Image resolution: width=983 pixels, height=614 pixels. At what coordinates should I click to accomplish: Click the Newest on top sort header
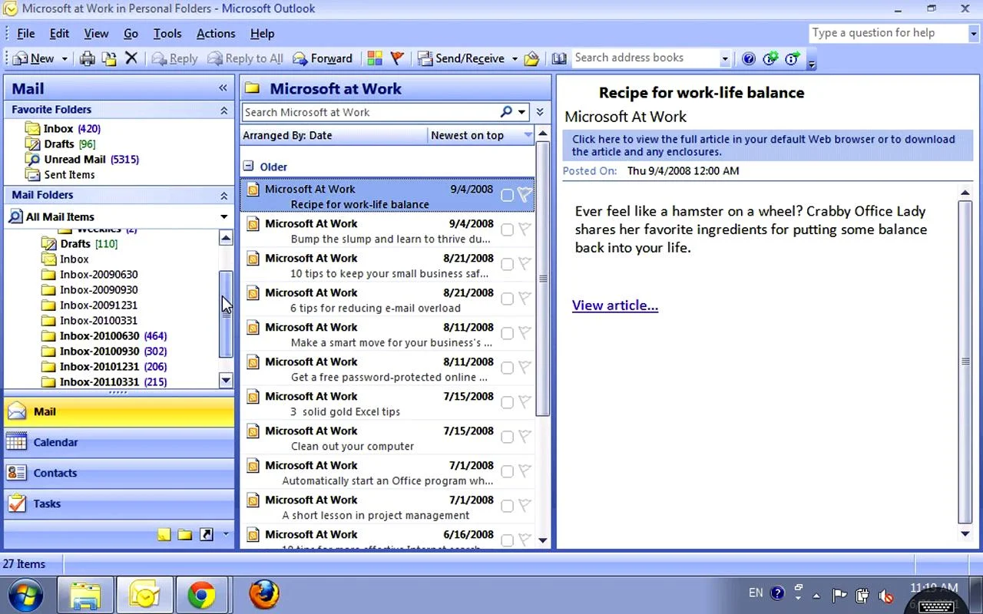[x=481, y=135]
